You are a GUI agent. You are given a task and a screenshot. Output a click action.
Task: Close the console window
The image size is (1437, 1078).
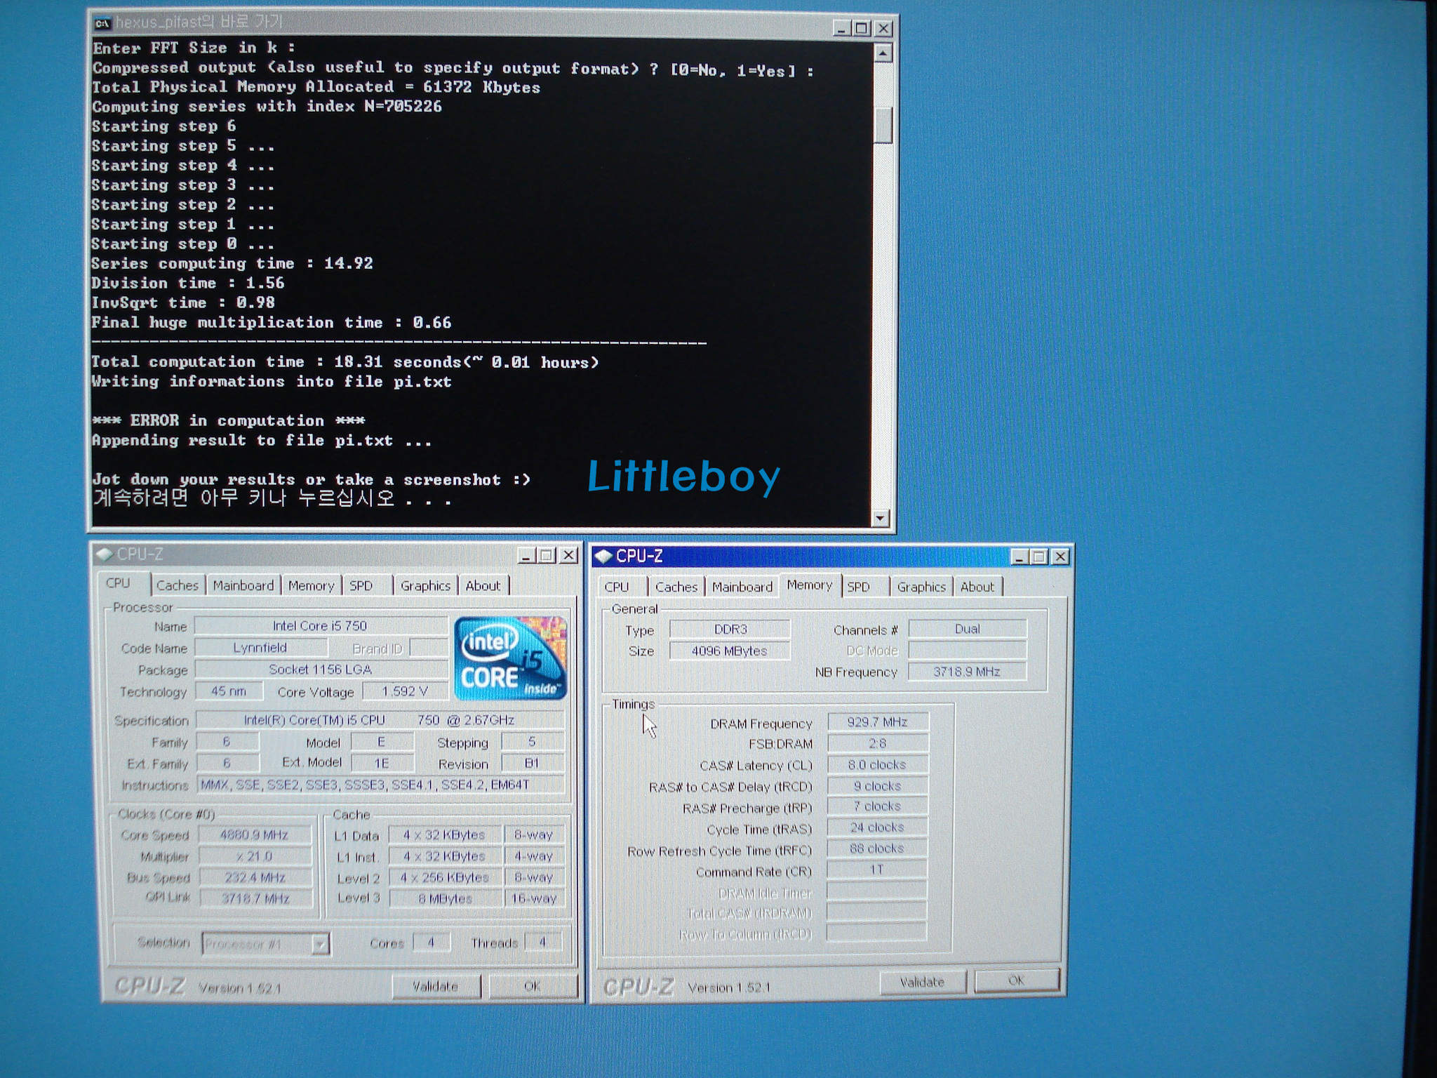[x=883, y=29]
